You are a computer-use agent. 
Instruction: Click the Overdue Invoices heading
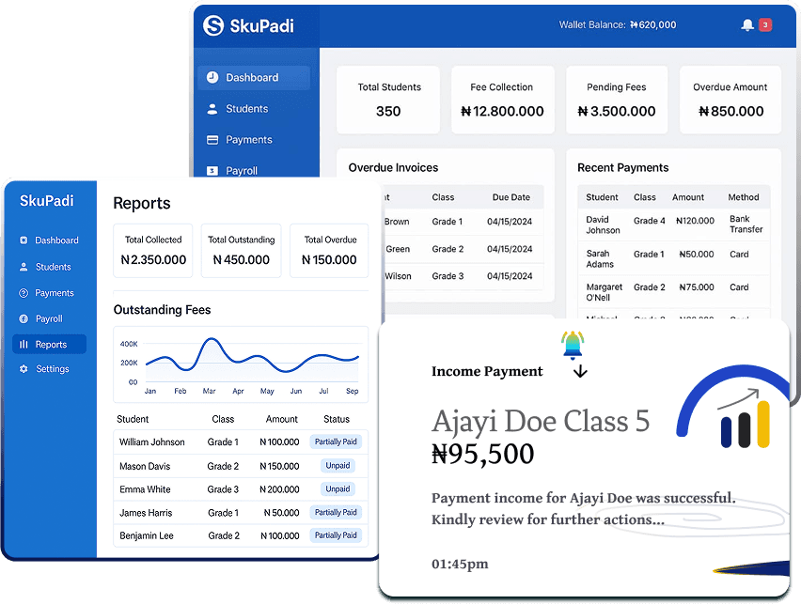pyautogui.click(x=393, y=167)
